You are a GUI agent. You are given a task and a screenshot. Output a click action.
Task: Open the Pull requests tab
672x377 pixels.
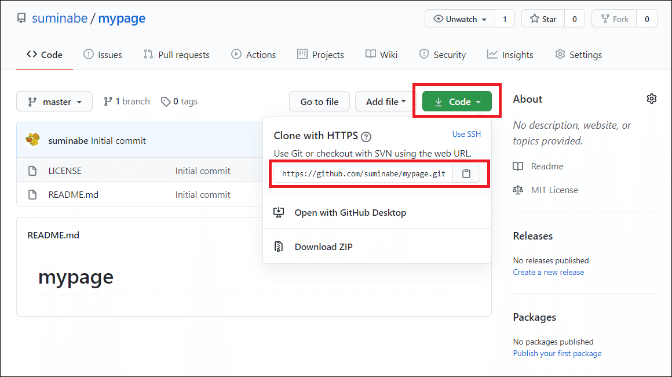177,55
